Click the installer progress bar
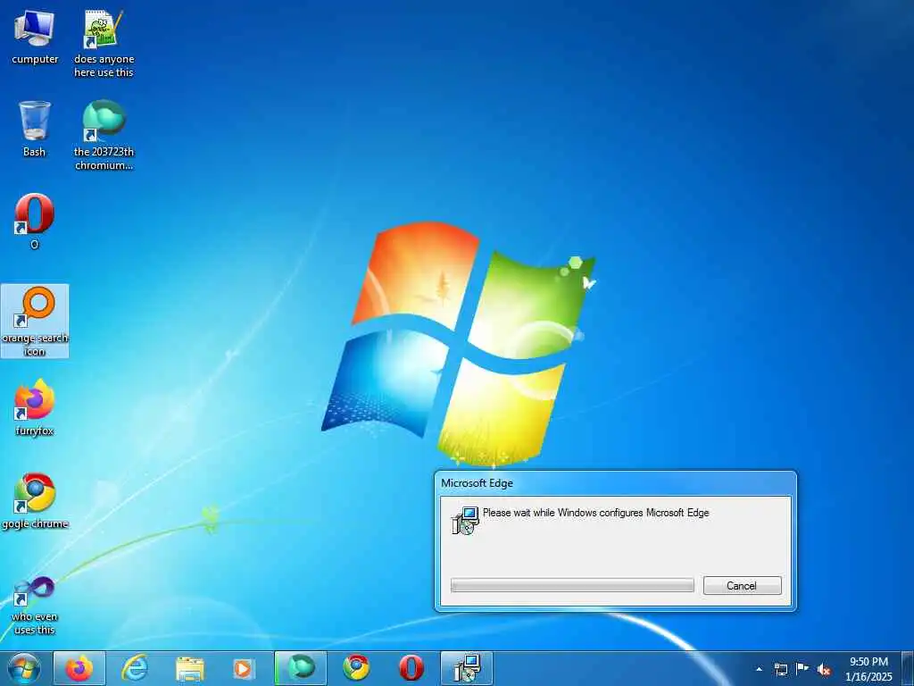914x686 pixels. tap(572, 586)
